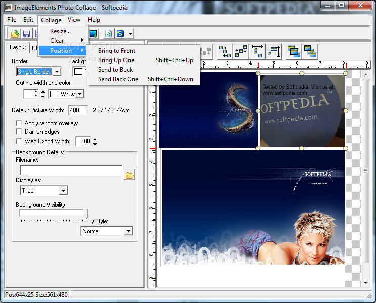
Task: Click the green refresh page toolbar icon
Action: pyautogui.click(x=108, y=34)
